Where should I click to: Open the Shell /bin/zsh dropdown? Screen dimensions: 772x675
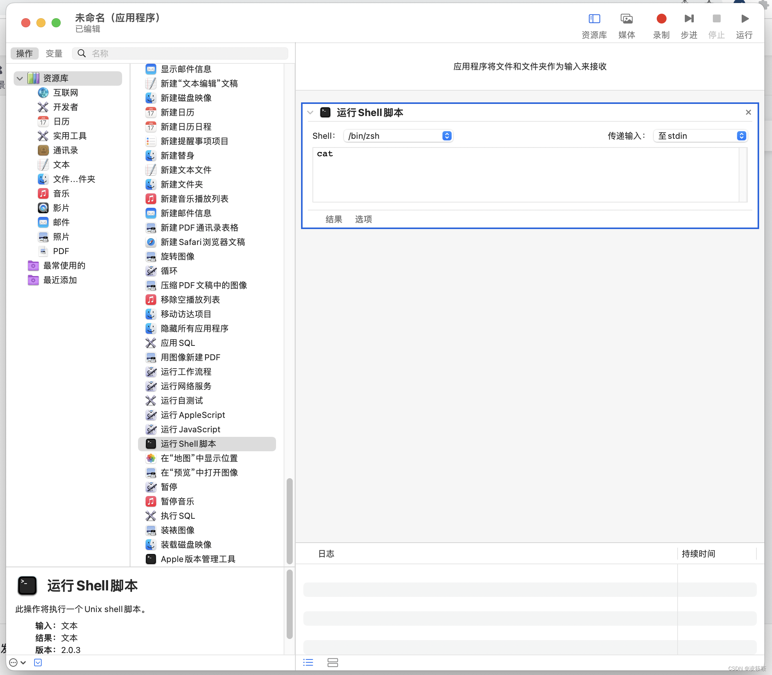398,136
